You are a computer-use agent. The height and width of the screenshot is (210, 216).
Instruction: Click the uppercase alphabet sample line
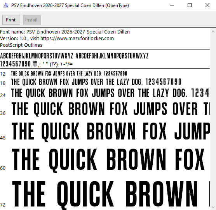pyautogui.click(x=74, y=56)
